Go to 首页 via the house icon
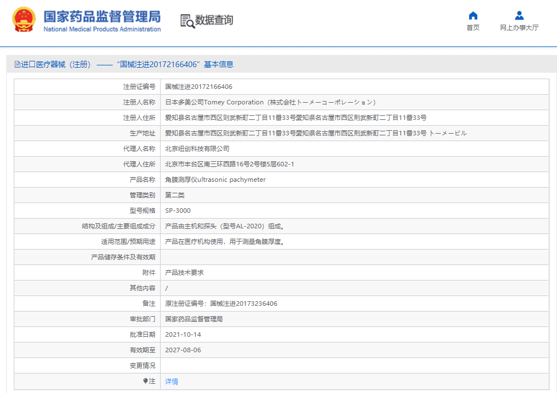This screenshot has width=557, height=393. (473, 15)
